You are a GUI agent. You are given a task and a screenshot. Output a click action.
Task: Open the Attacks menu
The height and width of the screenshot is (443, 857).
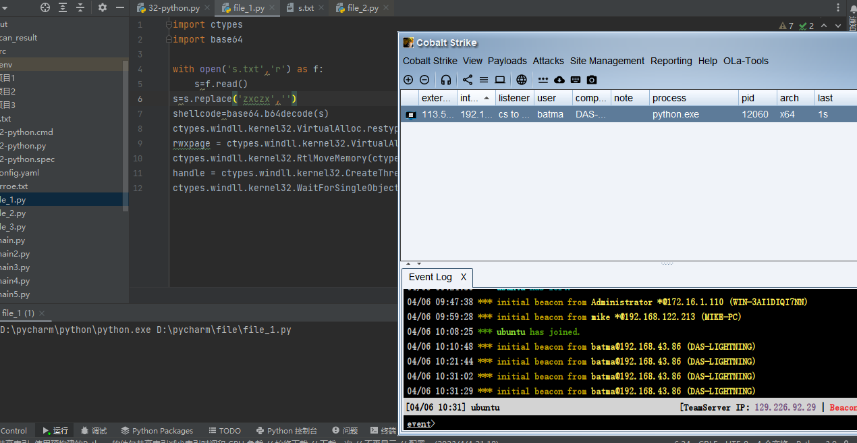[548, 61]
